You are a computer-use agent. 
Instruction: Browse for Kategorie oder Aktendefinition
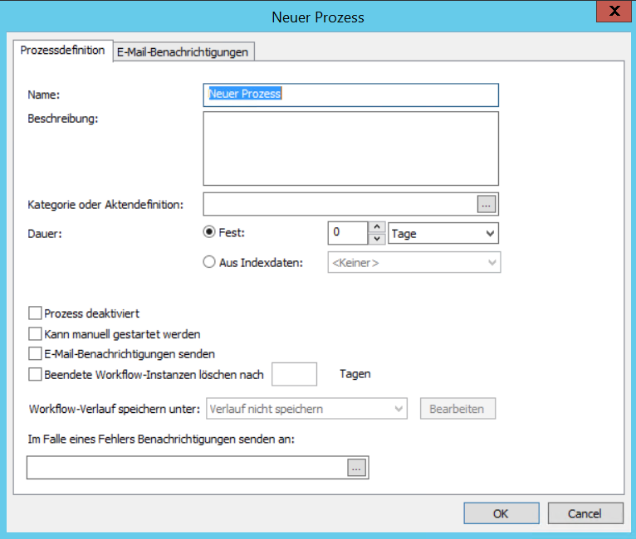pyautogui.click(x=487, y=205)
